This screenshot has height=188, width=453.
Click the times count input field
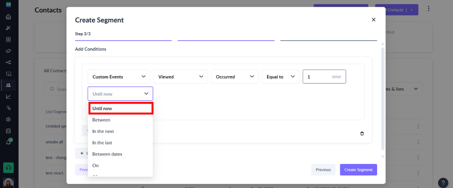324,76
